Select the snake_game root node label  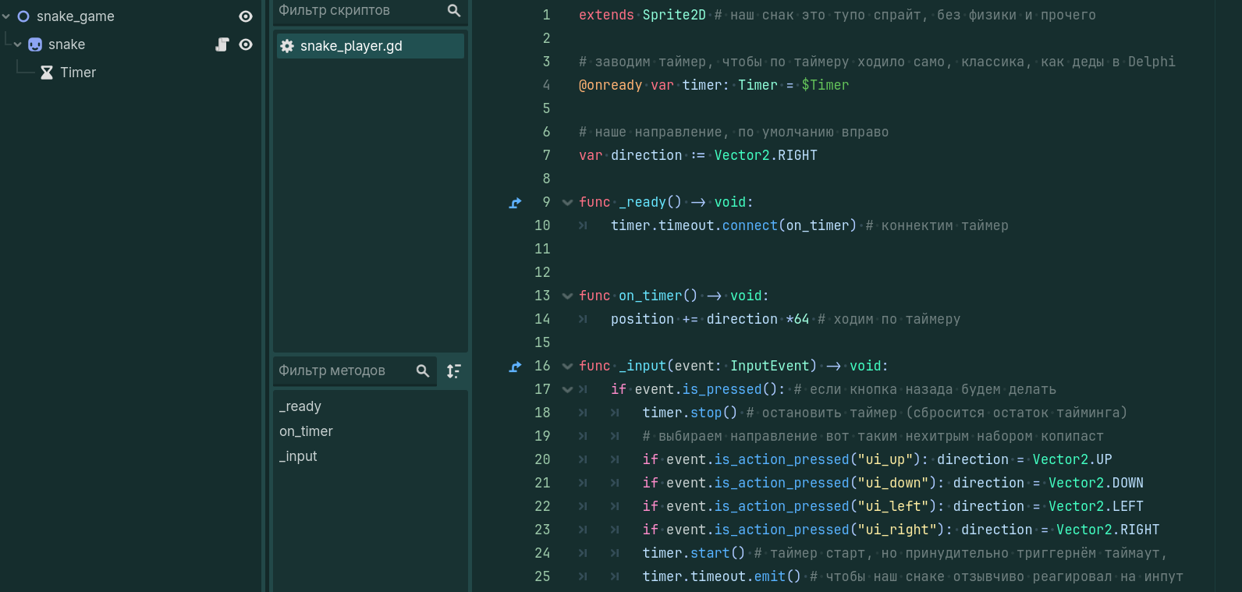(x=76, y=16)
